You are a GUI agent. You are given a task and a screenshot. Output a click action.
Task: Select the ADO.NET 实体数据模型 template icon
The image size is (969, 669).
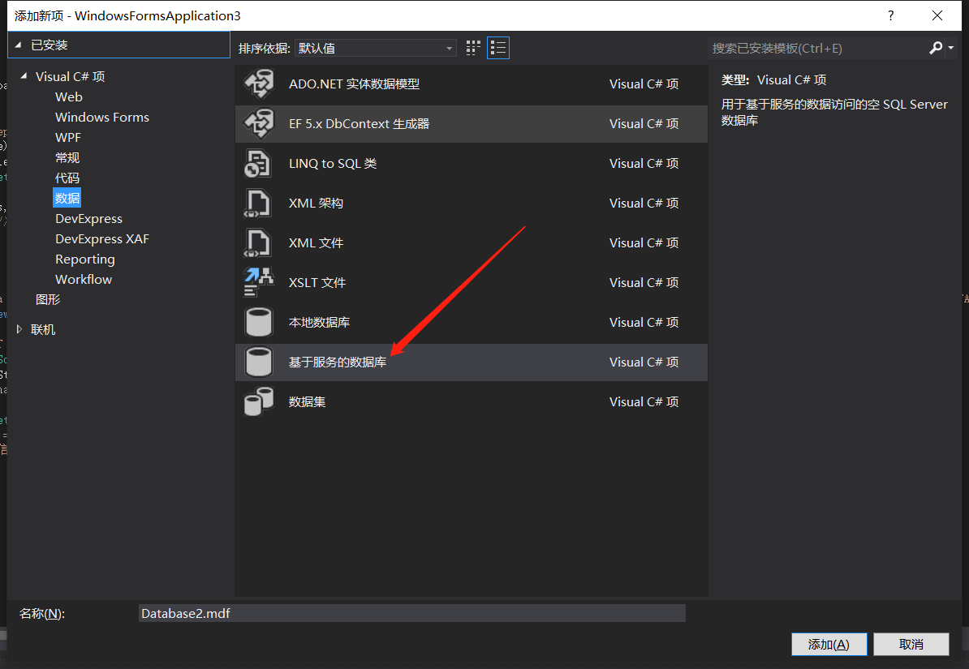(x=259, y=84)
